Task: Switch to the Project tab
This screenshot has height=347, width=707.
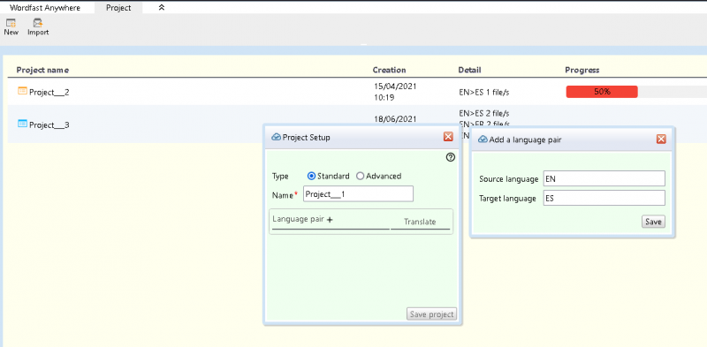Action: (x=118, y=8)
